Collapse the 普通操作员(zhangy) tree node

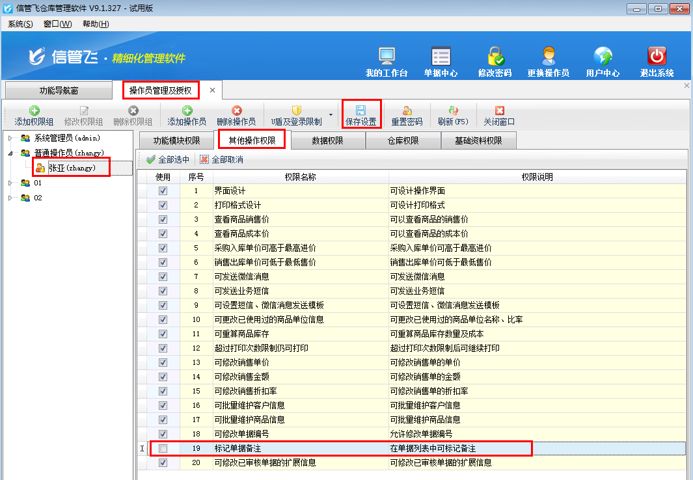coord(9,152)
